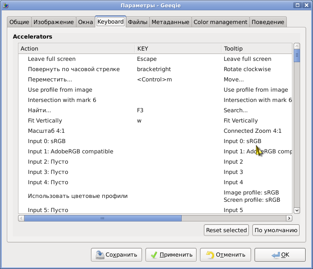Viewport: 313px width, 269px height.
Task: Select the 'Input 0: sRGB' action row
Action: click(x=155, y=141)
